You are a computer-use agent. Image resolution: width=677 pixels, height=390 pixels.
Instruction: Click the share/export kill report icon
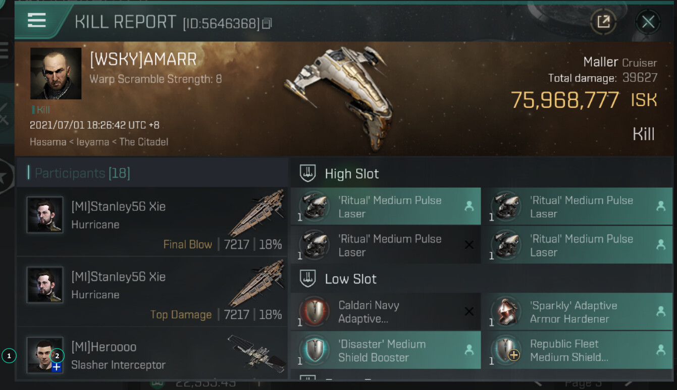(x=603, y=22)
